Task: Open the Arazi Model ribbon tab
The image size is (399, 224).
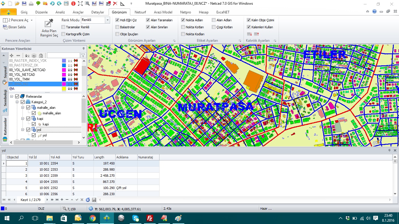Action: pyautogui.click(x=163, y=12)
